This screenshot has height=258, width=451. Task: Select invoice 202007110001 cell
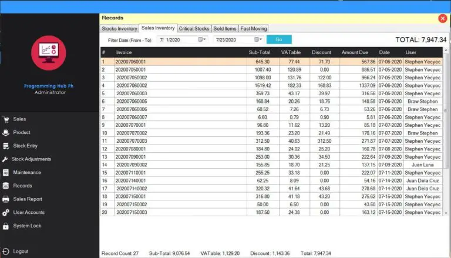point(180,173)
